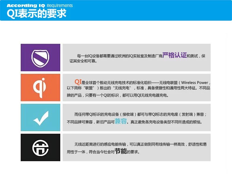Click the line 证其安全和可靠。
The height and width of the screenshot is (186, 232).
click(83, 61)
